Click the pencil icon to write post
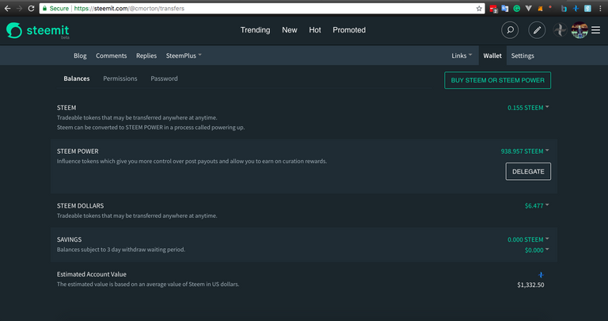 pos(537,30)
